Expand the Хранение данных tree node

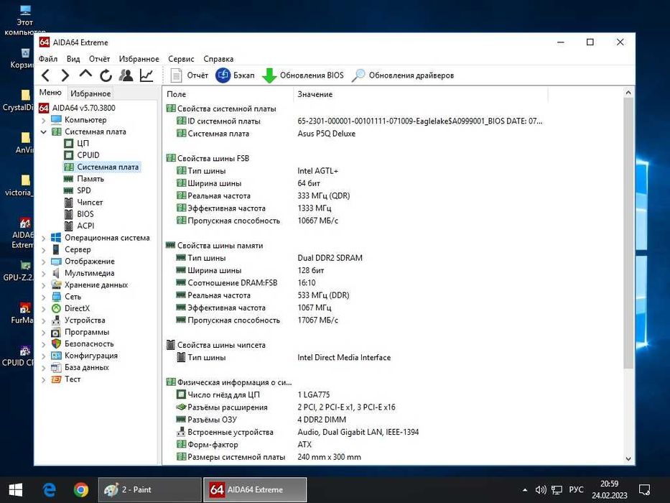pyautogui.click(x=43, y=285)
